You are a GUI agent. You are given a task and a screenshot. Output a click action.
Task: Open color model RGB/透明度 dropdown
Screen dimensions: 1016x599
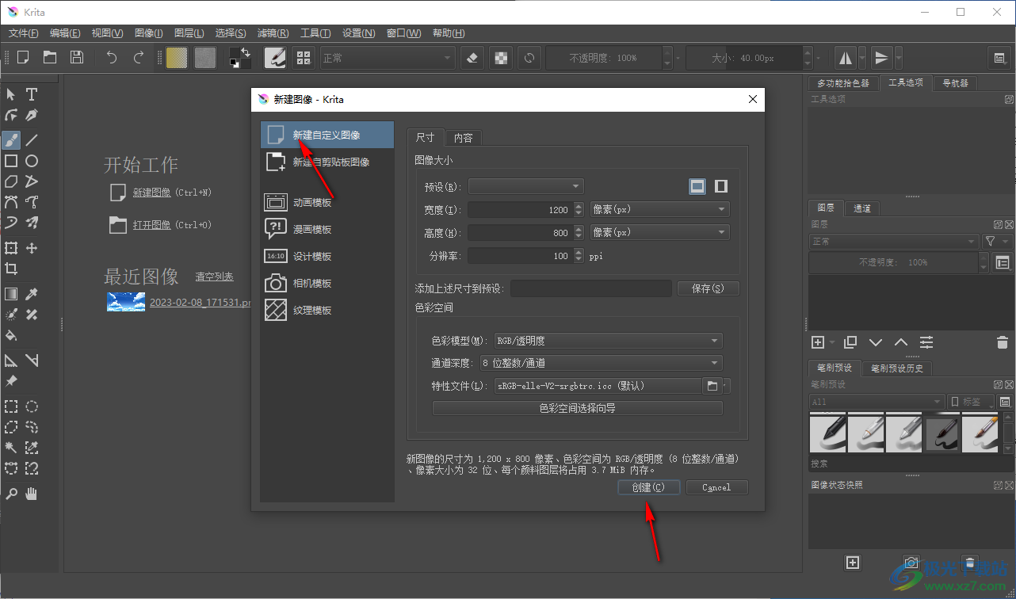tap(608, 341)
